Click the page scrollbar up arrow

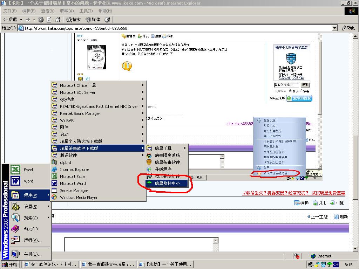[355, 36]
